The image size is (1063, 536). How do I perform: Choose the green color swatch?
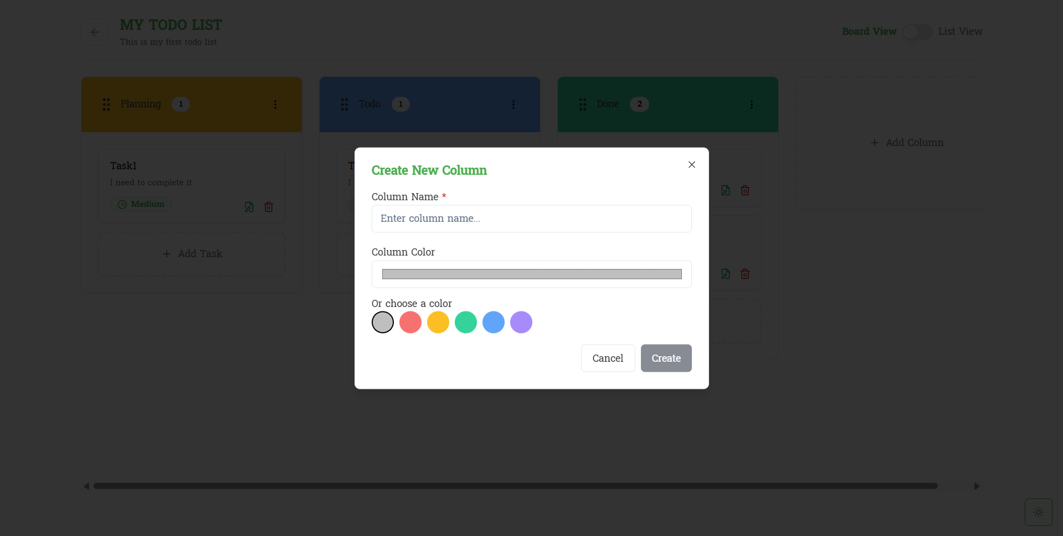click(465, 322)
